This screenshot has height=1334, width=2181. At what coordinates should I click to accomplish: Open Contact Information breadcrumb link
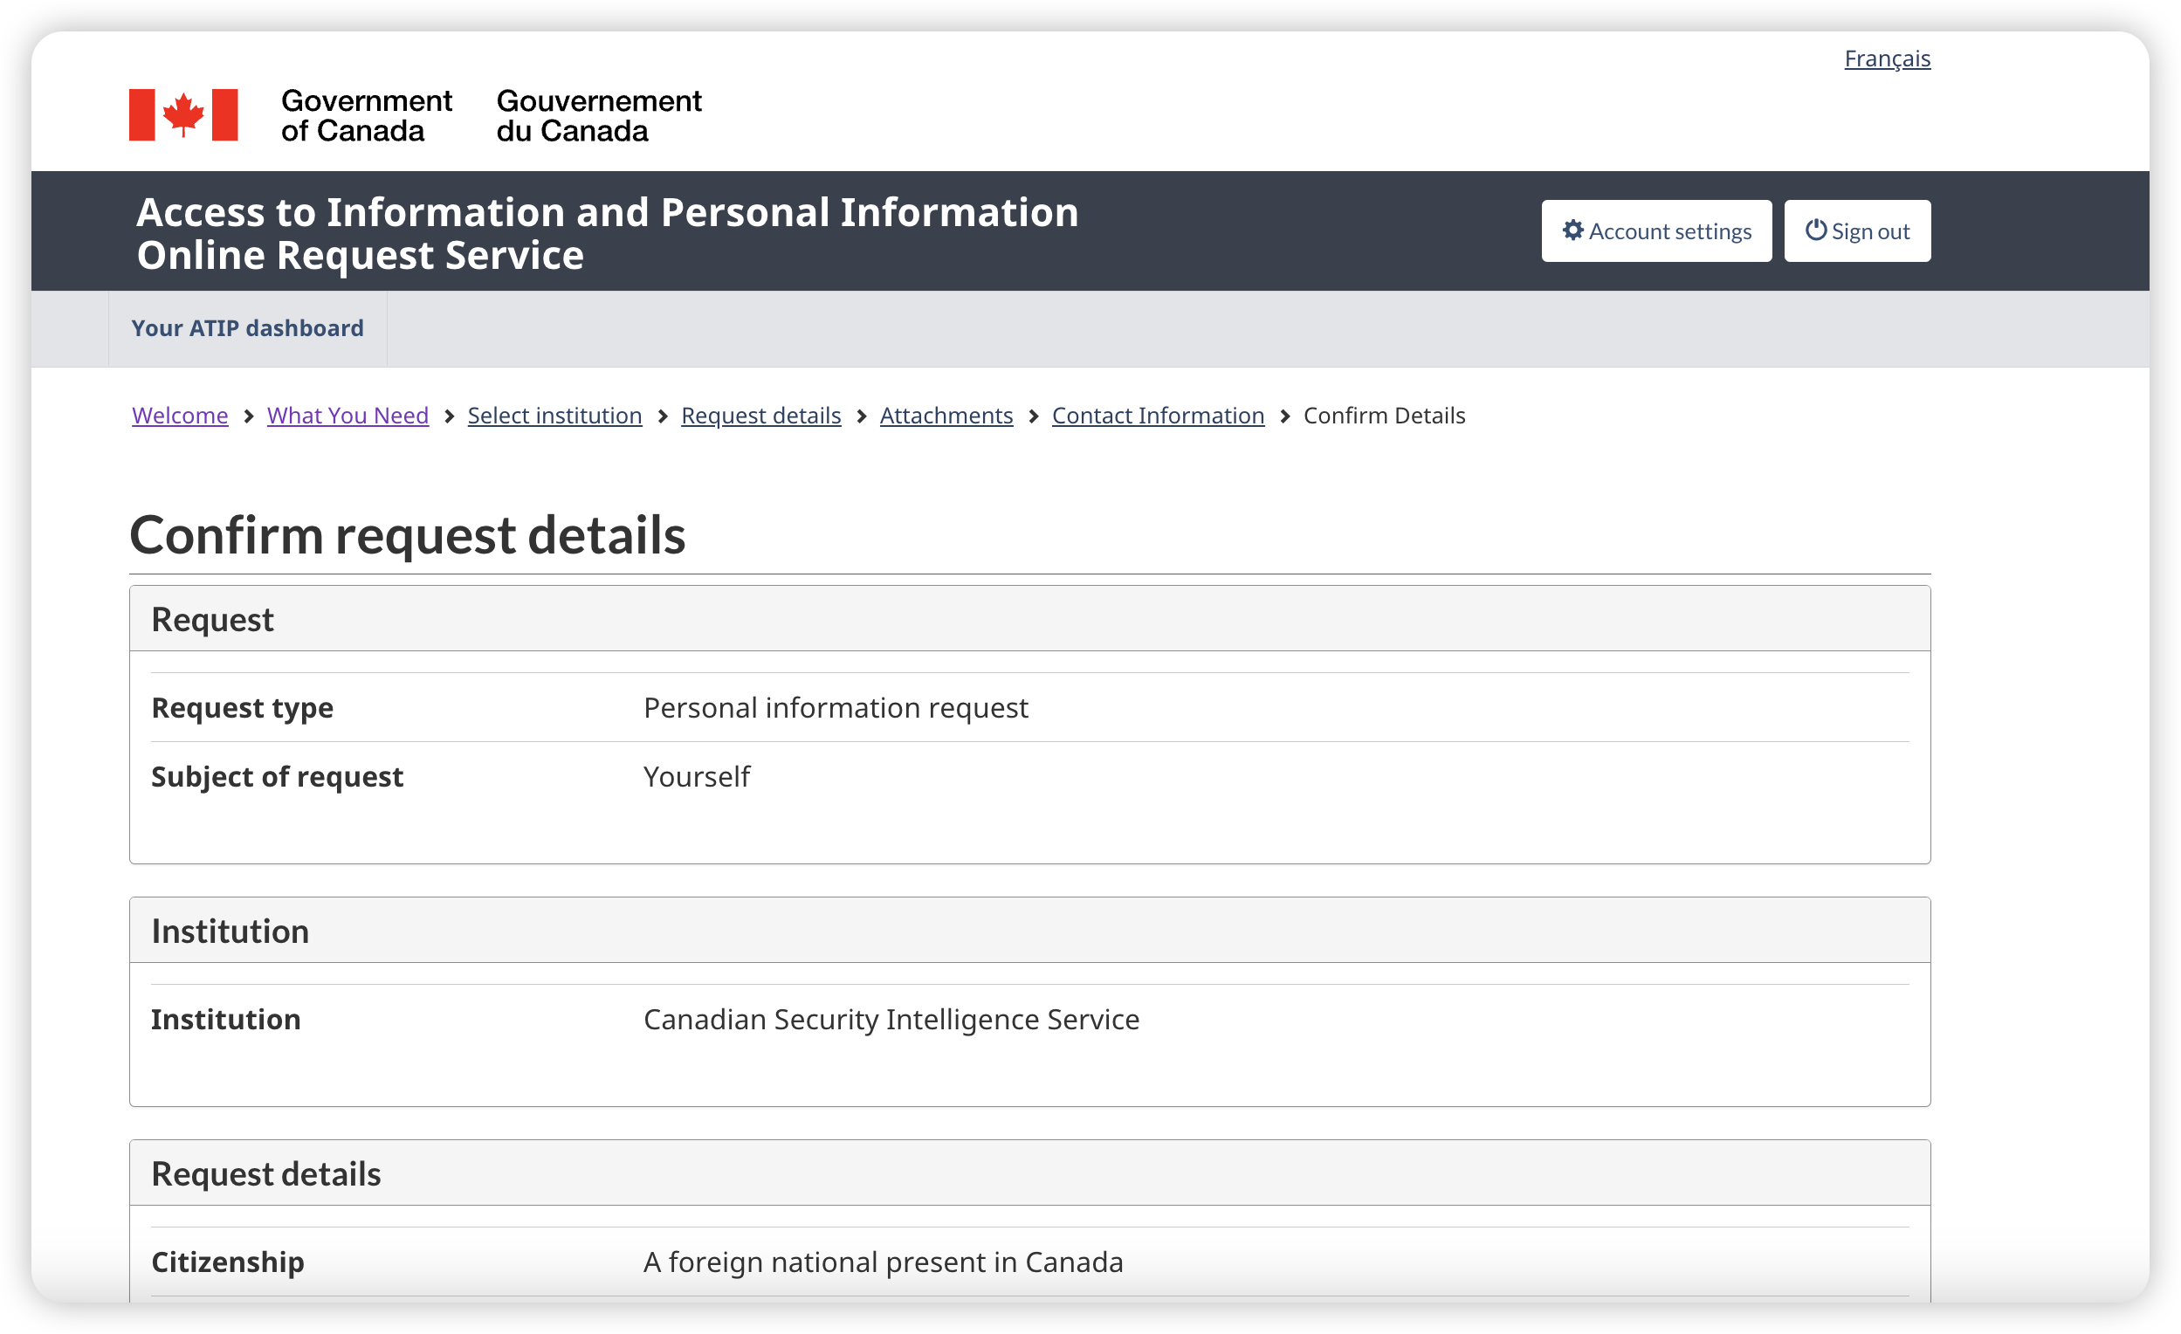[1158, 416]
